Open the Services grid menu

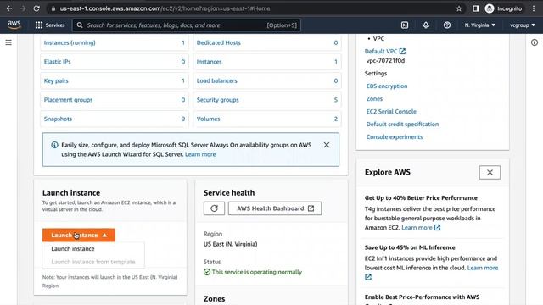coord(50,25)
